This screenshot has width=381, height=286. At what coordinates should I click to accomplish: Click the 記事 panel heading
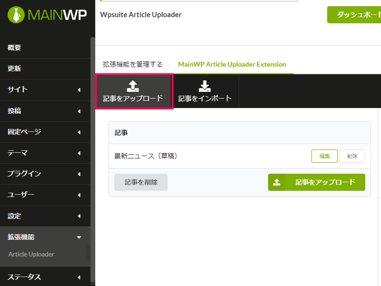point(121,133)
